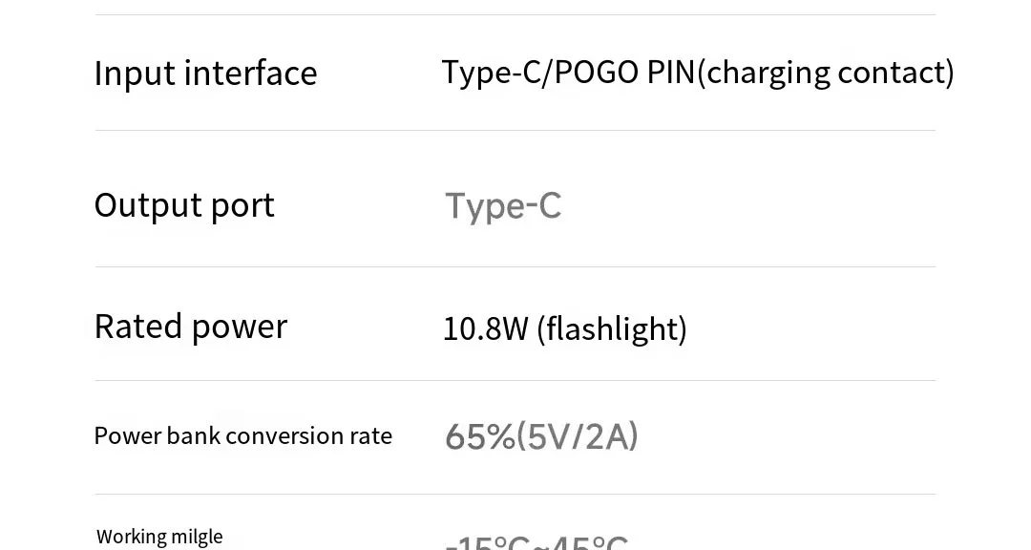Select the "65%" conversion rate figure
Image resolution: width=1031 pixels, height=550 pixels.
pyautogui.click(x=480, y=436)
